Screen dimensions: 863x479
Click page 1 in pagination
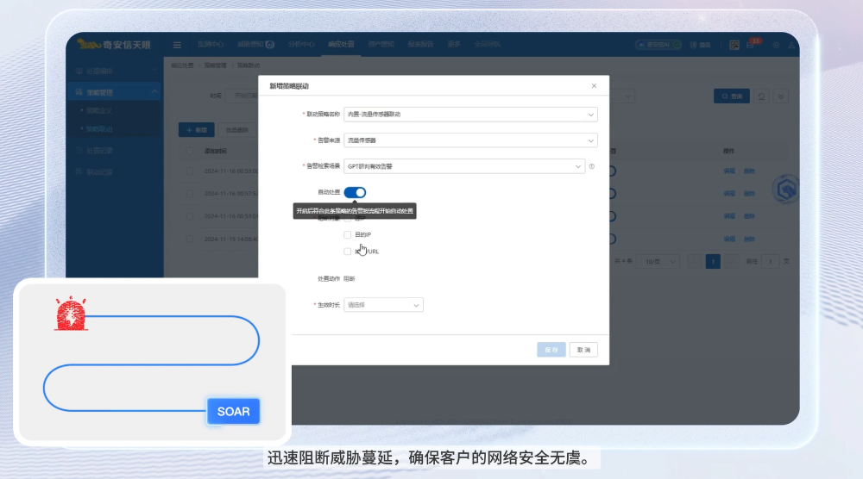[713, 262]
